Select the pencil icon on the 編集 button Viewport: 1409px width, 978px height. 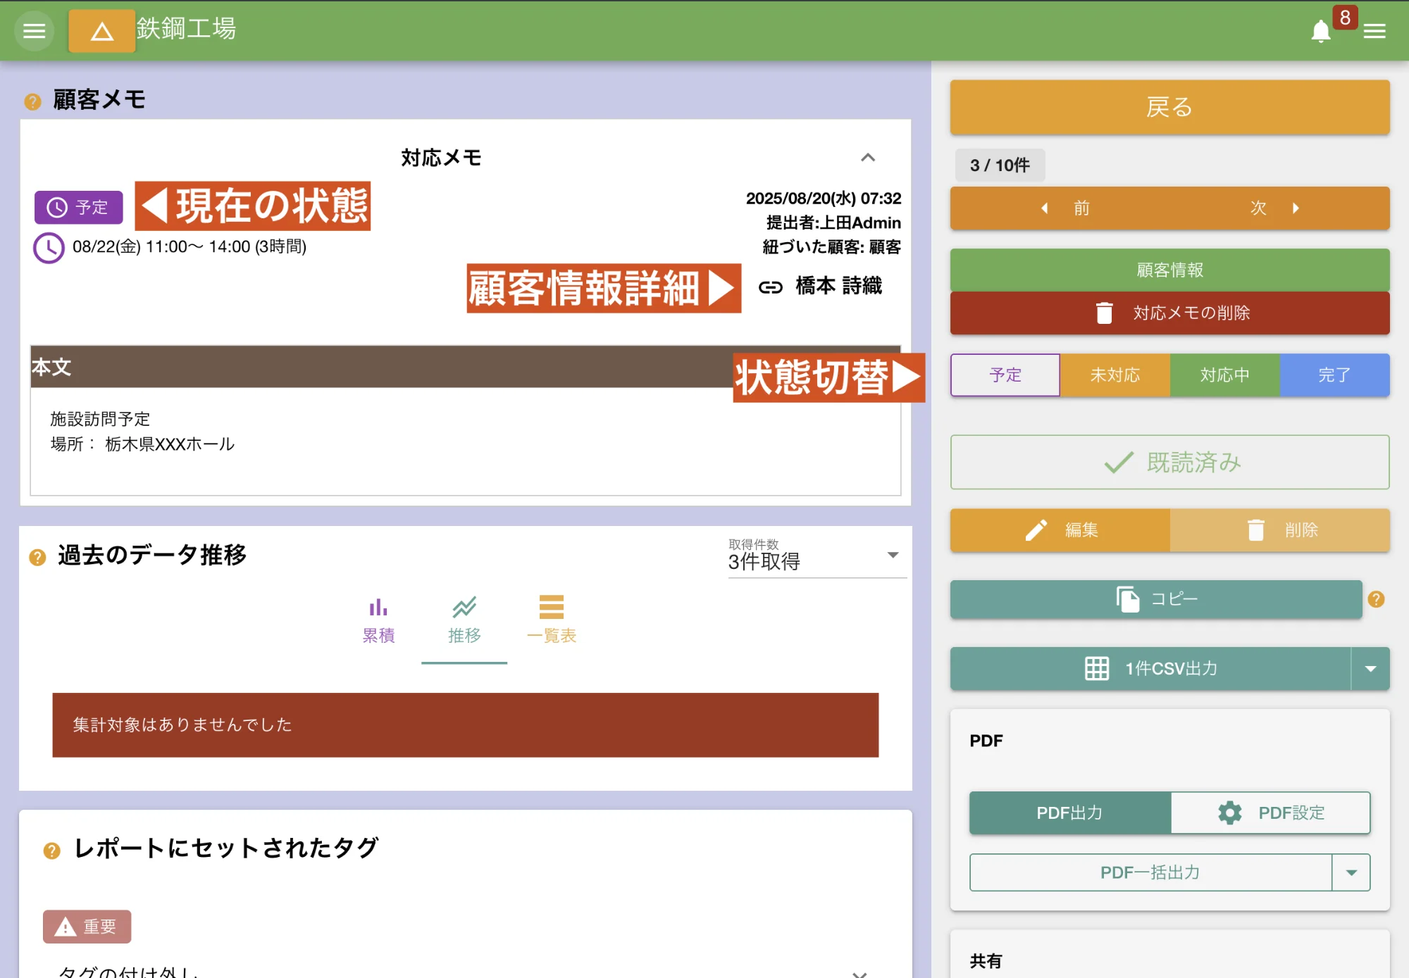point(1036,530)
